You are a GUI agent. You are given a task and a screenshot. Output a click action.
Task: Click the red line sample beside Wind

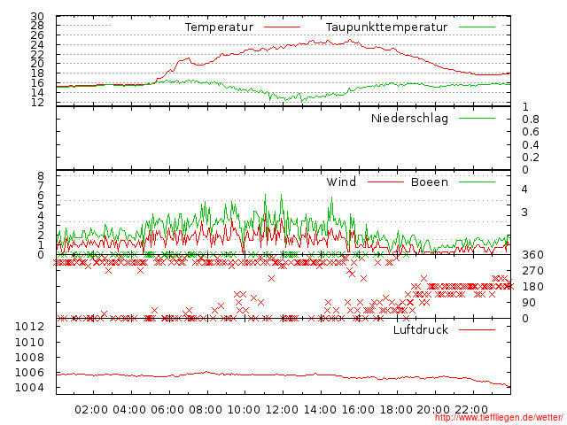385,182
